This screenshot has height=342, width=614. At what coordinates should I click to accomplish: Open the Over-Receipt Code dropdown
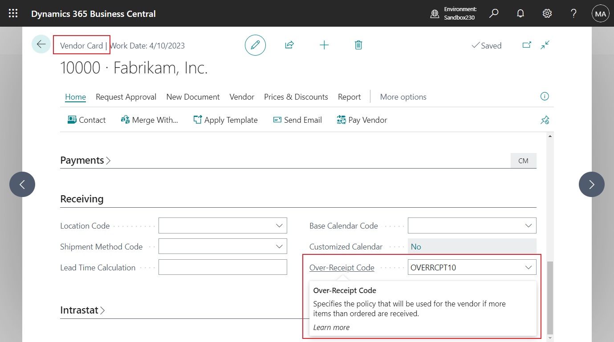(529, 268)
